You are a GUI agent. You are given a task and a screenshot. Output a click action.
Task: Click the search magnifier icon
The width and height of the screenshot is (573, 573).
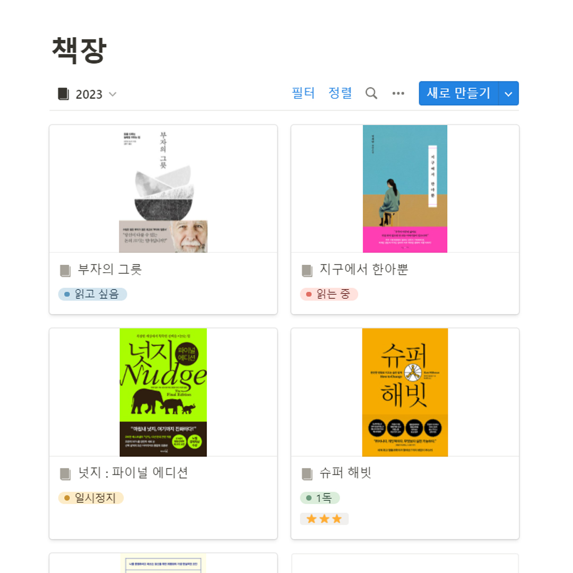pos(371,93)
